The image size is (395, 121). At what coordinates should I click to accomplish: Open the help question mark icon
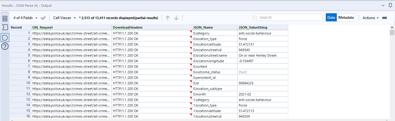[5, 46]
